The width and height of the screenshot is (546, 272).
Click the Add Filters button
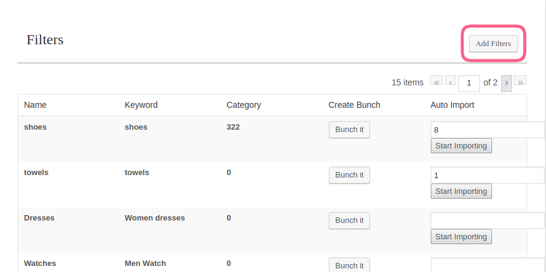point(493,44)
